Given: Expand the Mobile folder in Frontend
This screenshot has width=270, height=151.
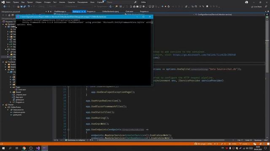Looking at the screenshot, I should coord(5,67).
